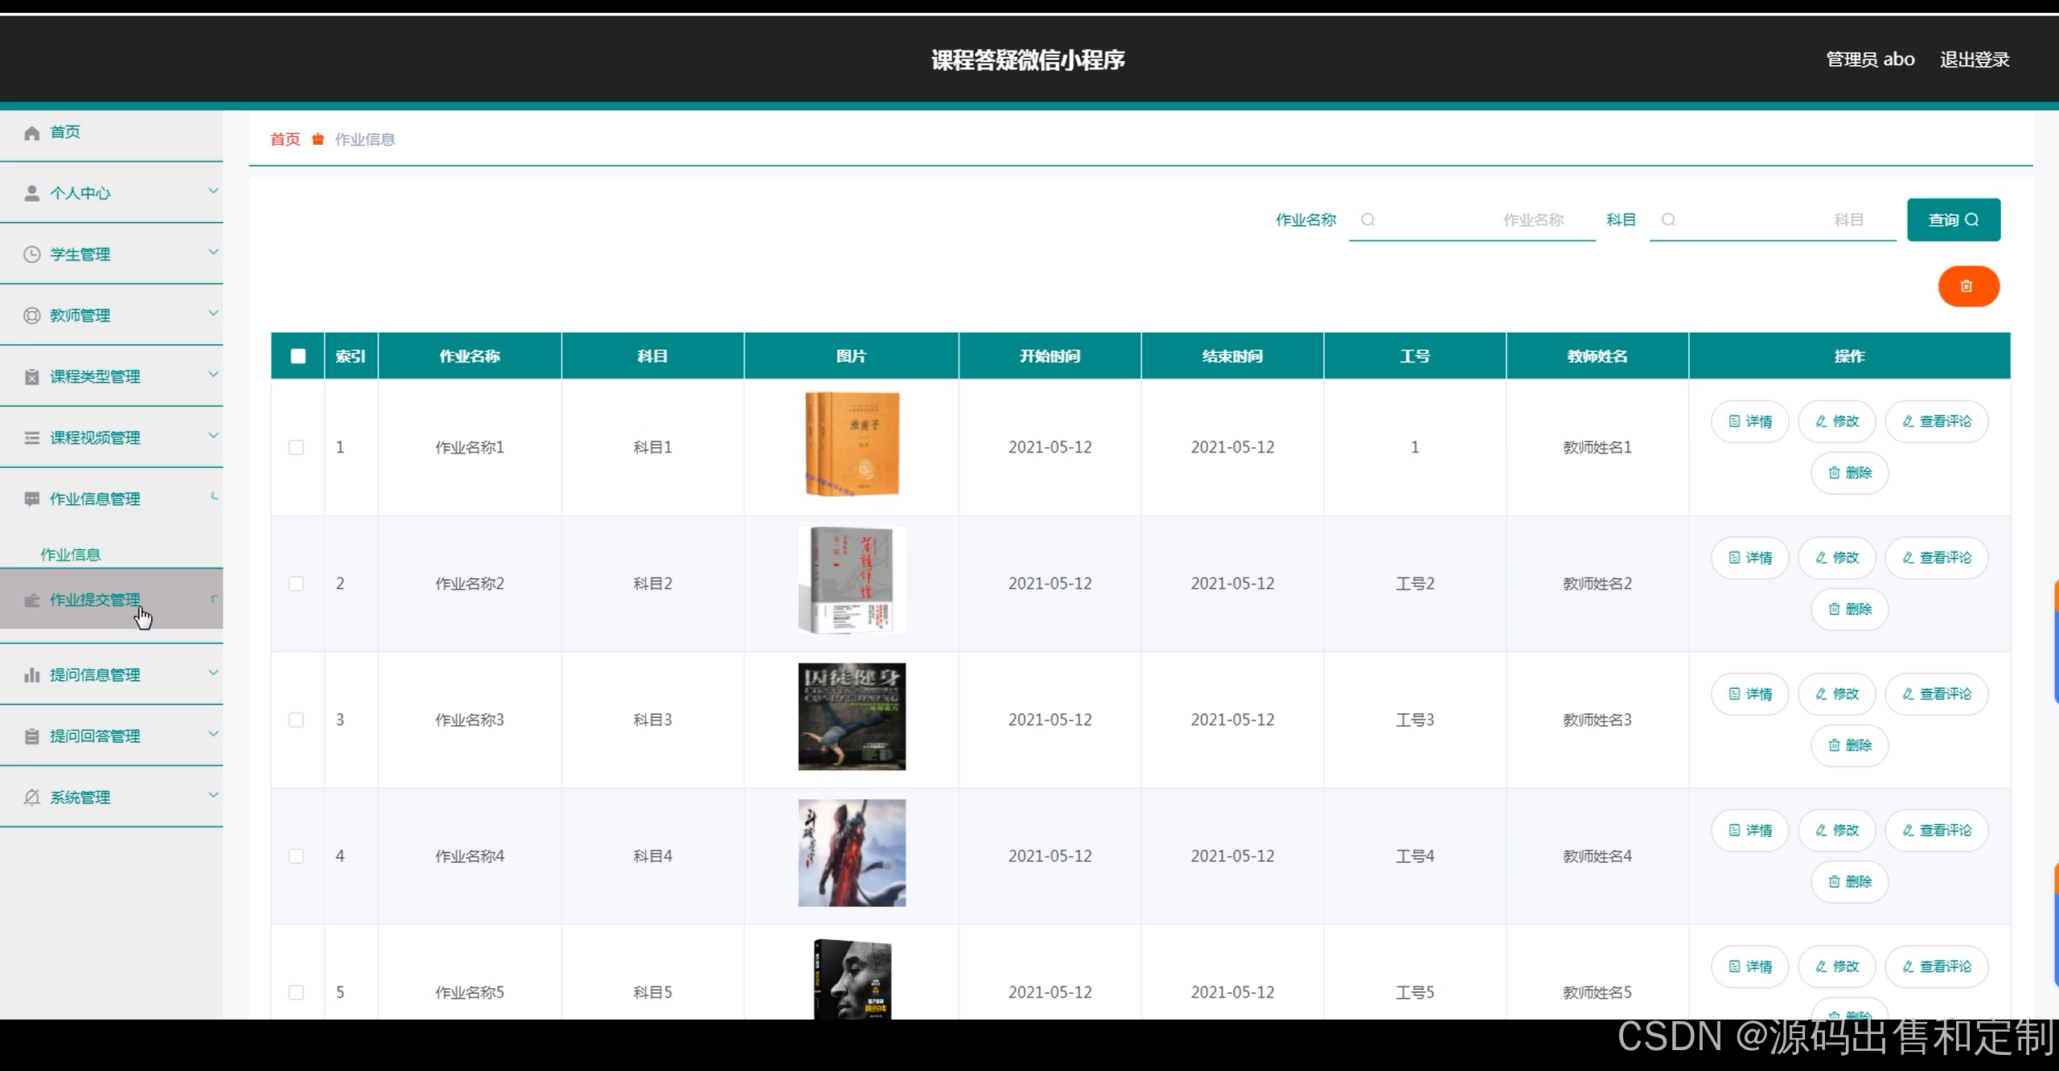The height and width of the screenshot is (1071, 2059).
Task: Open the 作业信息 submenu item
Action: [71, 555]
